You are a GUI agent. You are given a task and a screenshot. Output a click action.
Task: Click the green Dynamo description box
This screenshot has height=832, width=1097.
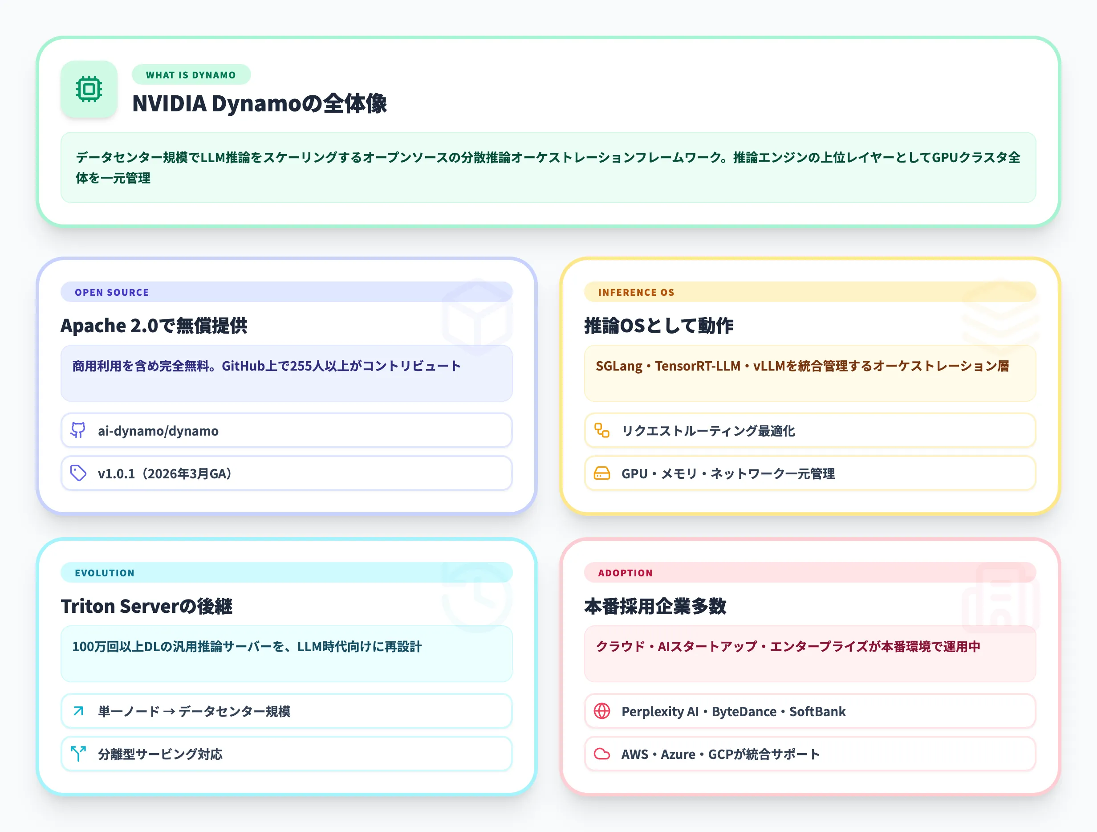point(548,167)
